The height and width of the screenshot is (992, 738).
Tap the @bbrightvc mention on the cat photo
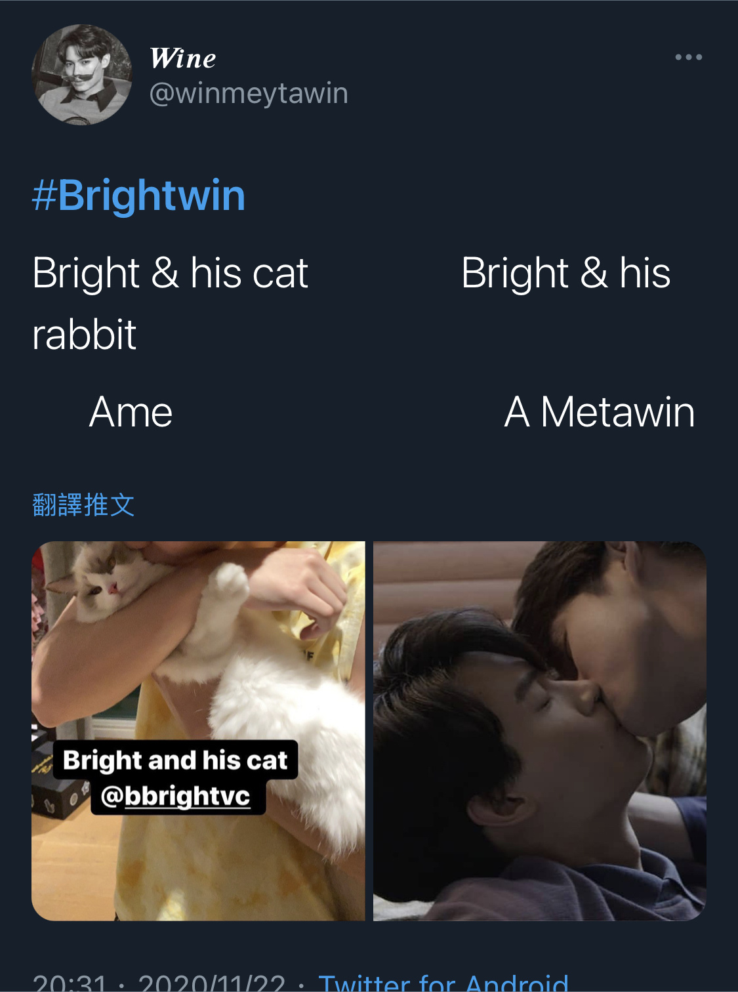[x=176, y=796]
